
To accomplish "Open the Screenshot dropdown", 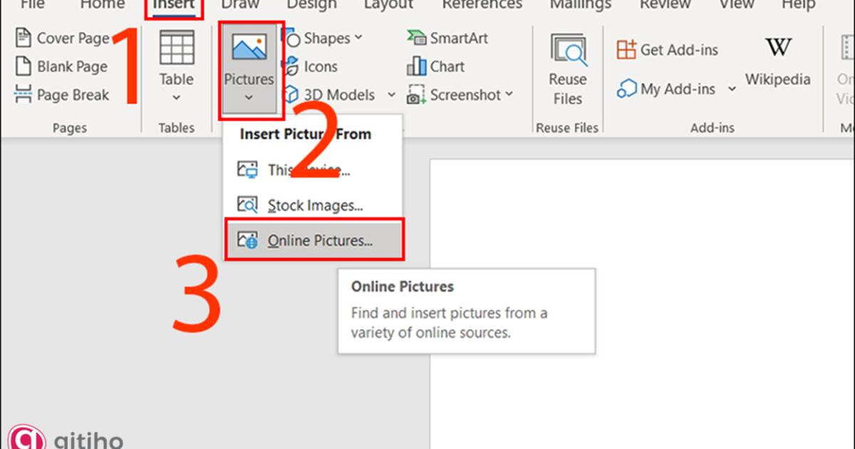I will click(509, 95).
